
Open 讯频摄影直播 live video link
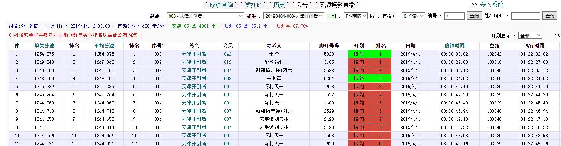(x=337, y=5)
